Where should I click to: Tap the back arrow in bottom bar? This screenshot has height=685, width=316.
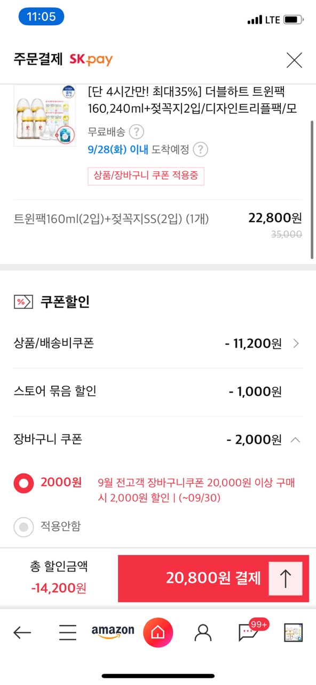[x=22, y=633]
